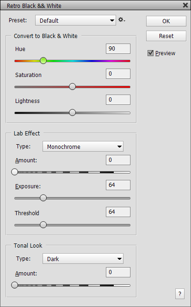Close the Retro Black & White dialog
191x307 pixels.
(185, 5)
